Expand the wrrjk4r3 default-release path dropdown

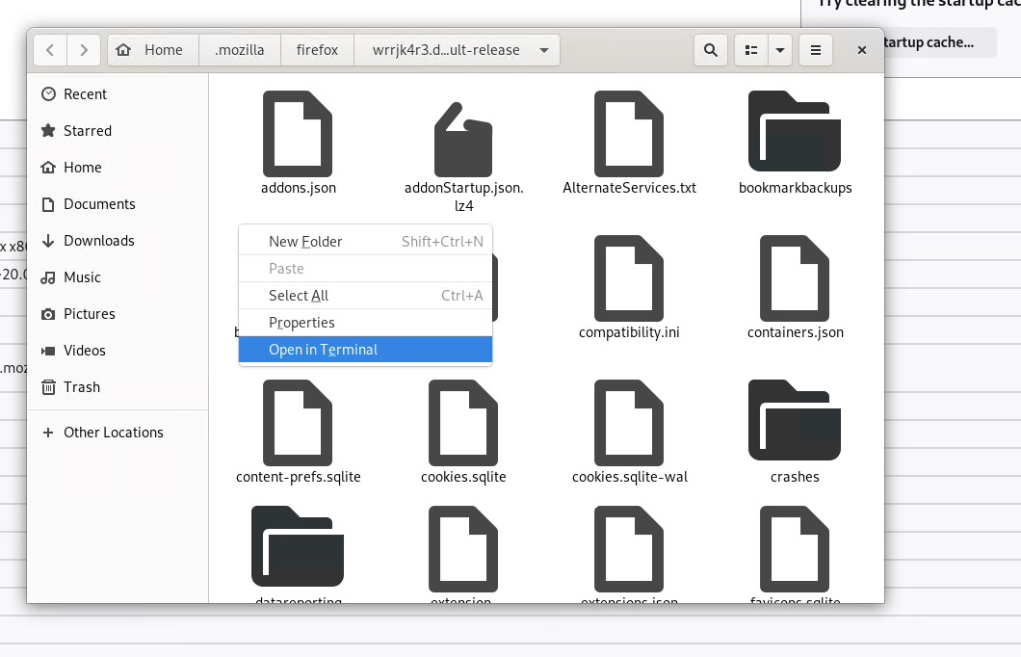coord(544,50)
